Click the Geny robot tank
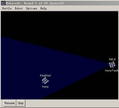The height and width of the screenshot is (108, 119). [x=45, y=81]
